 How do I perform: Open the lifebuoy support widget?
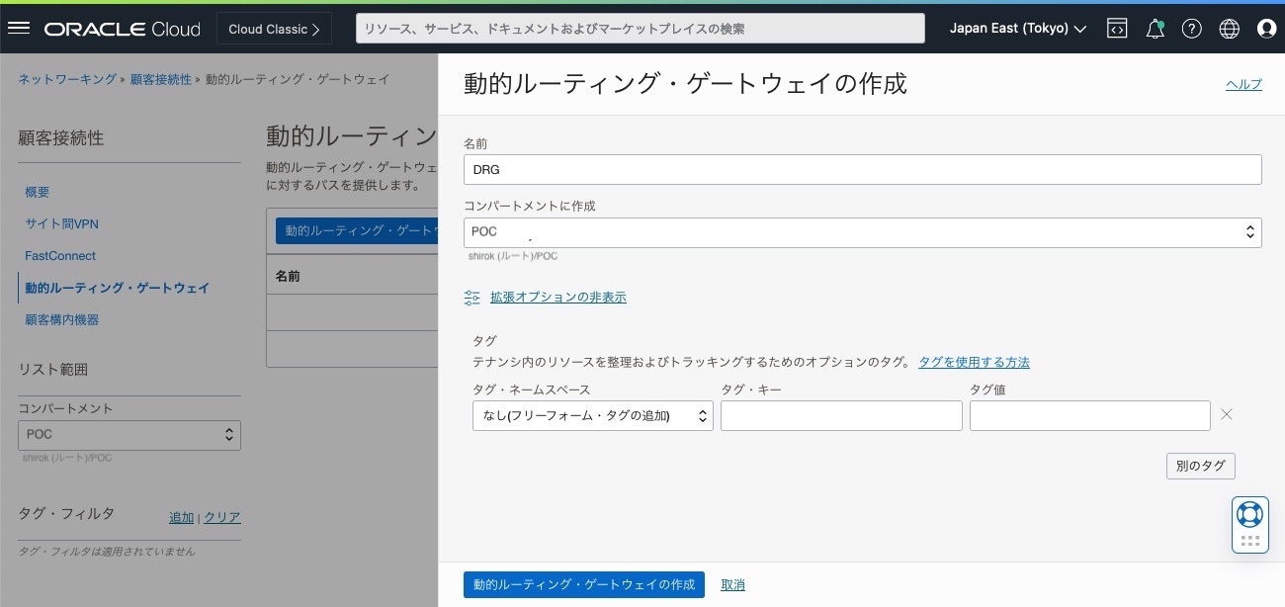1249,513
